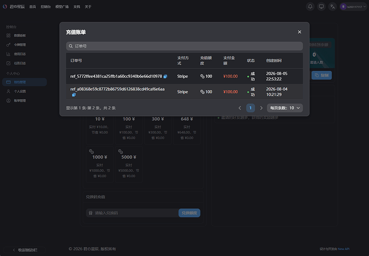The height and width of the screenshot is (256, 369).
Task: Open 个人设置 in the sidebar
Action: click(25, 91)
